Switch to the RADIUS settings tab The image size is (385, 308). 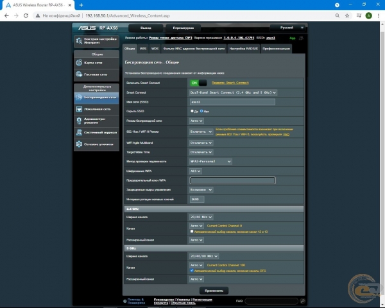[244, 49]
